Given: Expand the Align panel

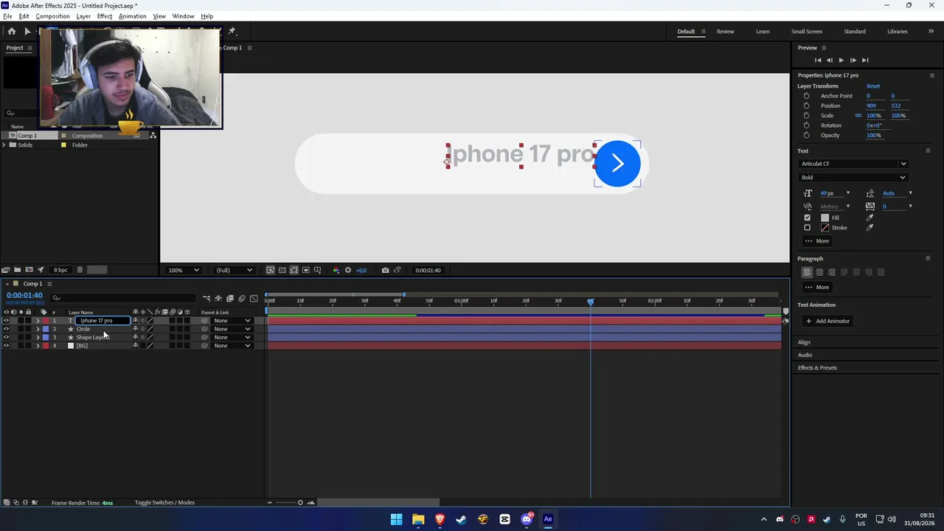Looking at the screenshot, I should 804,342.
